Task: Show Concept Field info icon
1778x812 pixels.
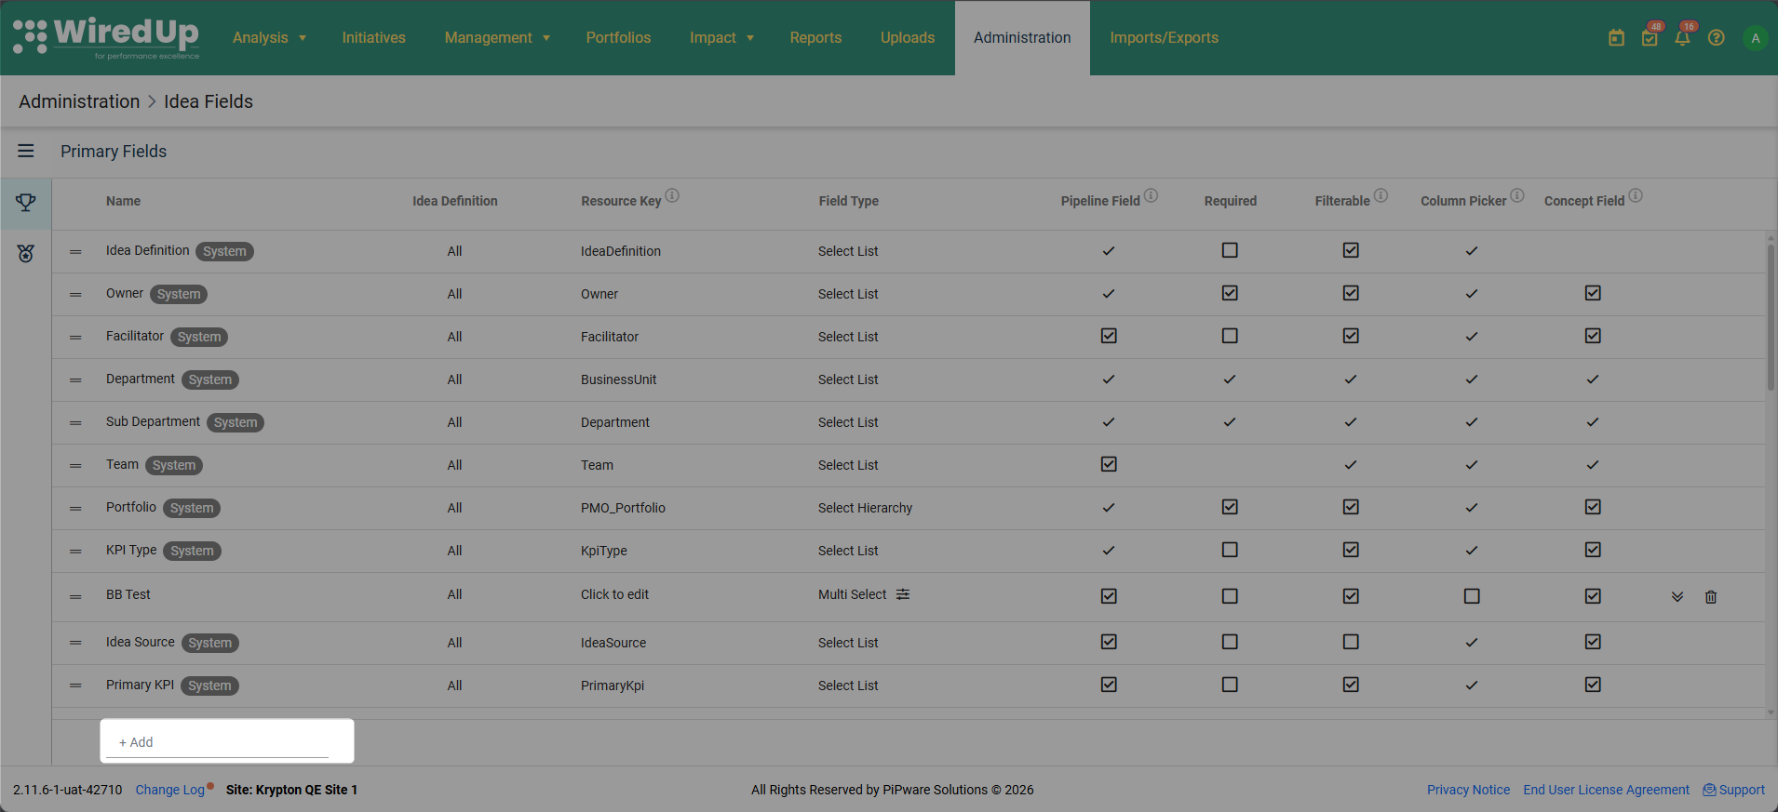Action: pyautogui.click(x=1636, y=195)
